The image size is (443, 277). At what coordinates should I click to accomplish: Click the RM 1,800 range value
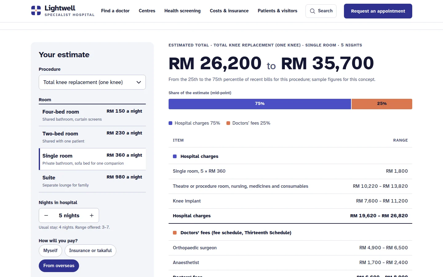coord(397,171)
